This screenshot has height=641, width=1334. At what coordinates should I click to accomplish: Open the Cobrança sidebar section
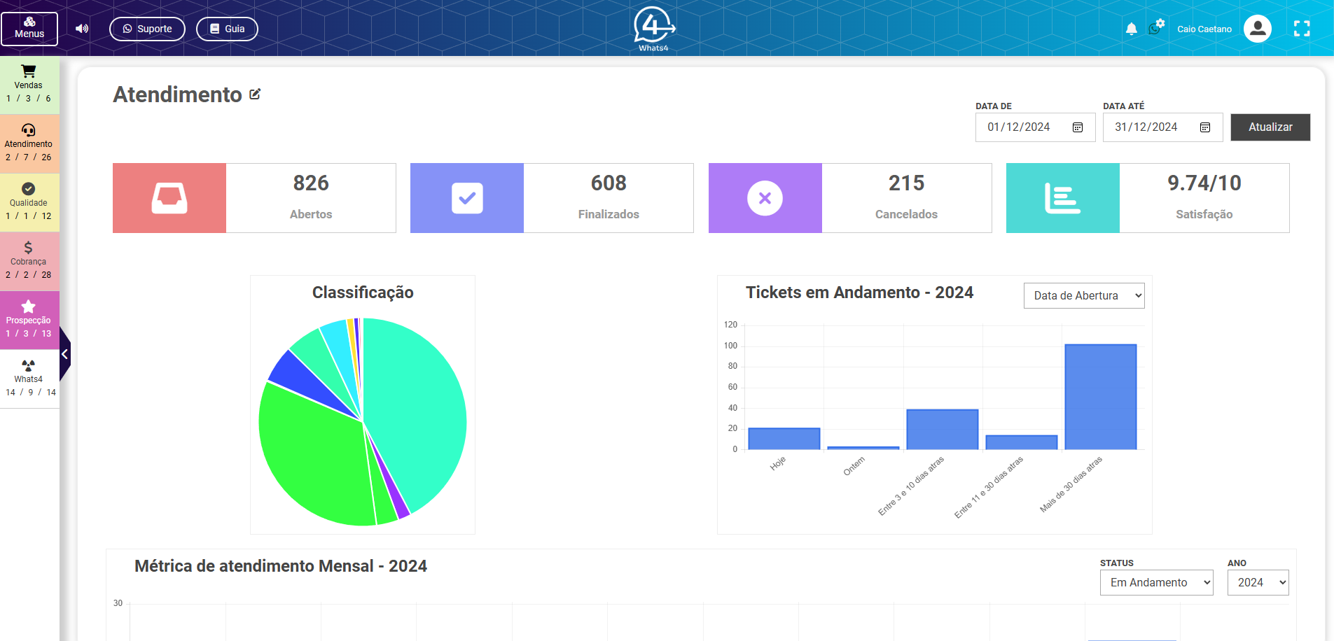click(29, 261)
